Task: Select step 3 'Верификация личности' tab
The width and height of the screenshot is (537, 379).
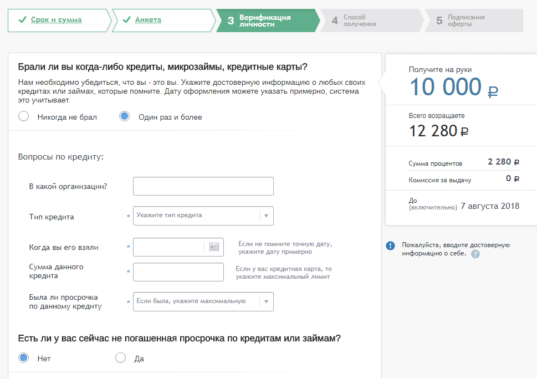Action: click(x=264, y=21)
